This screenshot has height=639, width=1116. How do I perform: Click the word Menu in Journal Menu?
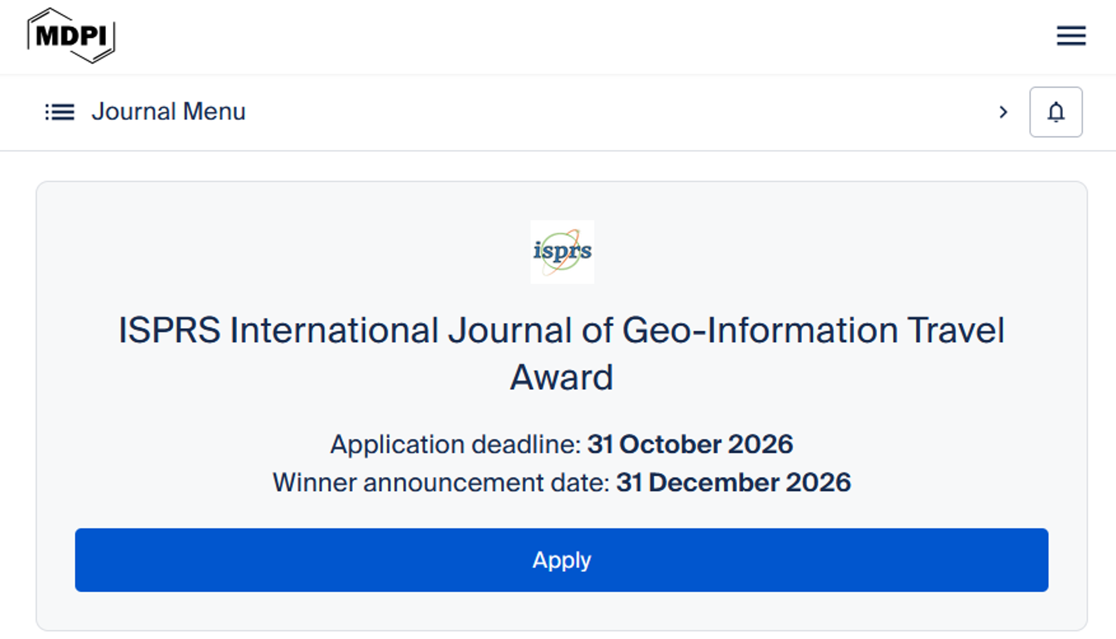[x=214, y=111]
